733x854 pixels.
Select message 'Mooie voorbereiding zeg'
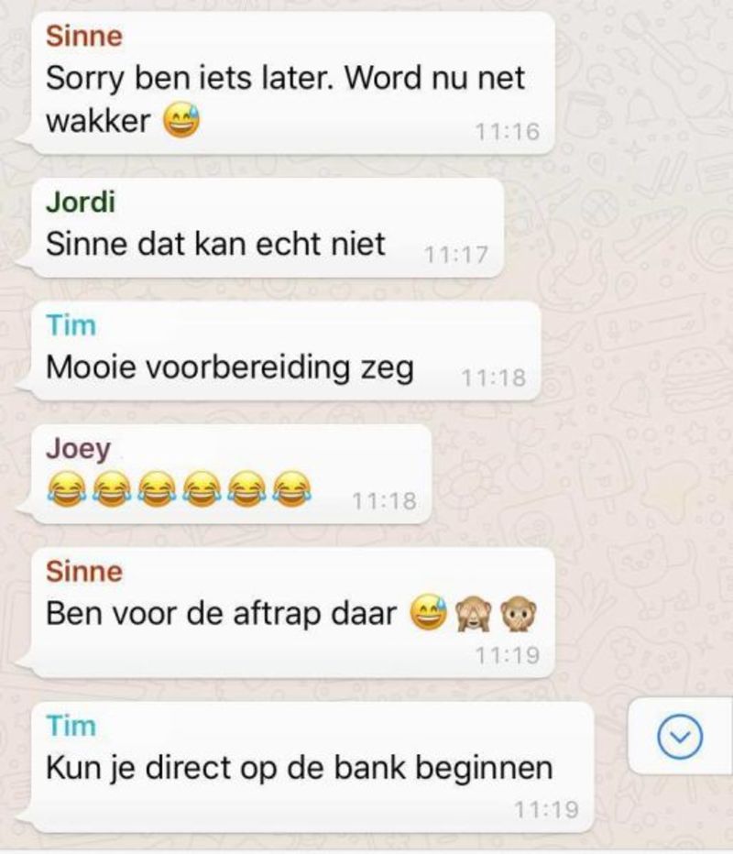pyautogui.click(x=286, y=351)
